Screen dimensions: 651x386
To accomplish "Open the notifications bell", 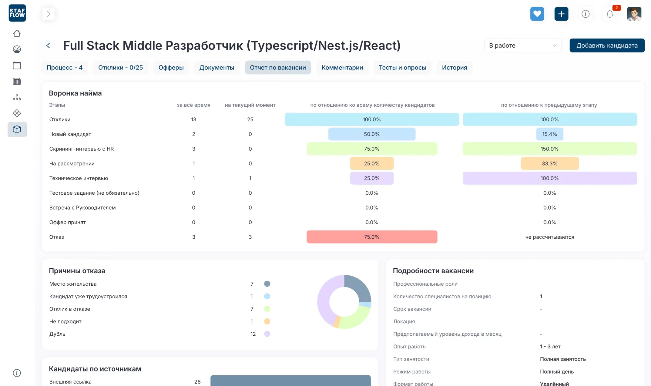I will click(610, 14).
